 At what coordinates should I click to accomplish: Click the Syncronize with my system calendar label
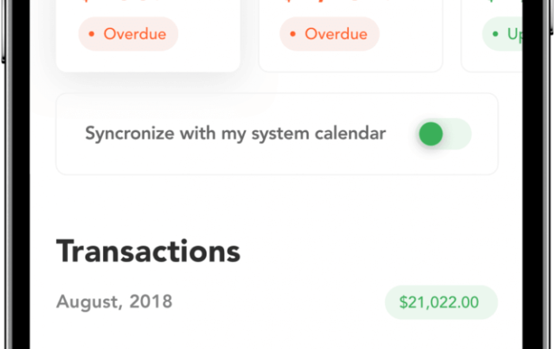[235, 134]
